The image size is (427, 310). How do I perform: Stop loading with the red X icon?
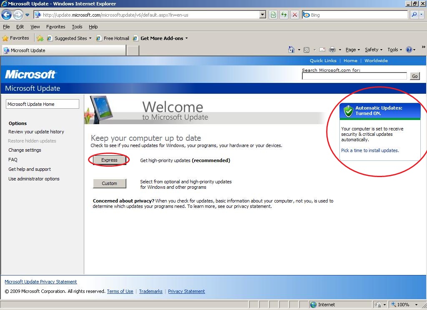point(295,15)
